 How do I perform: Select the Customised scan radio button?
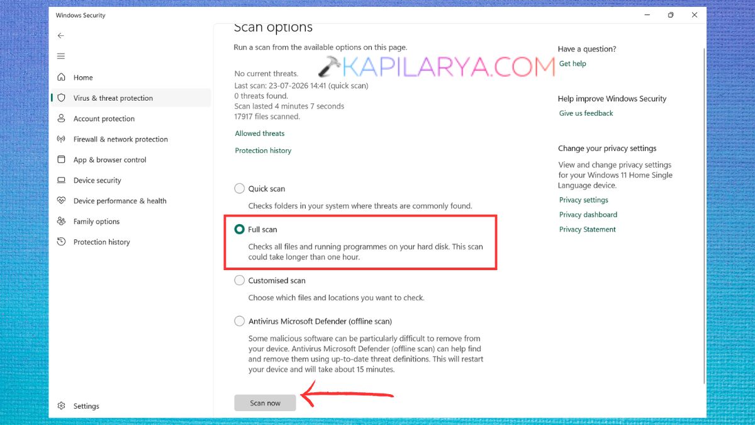click(239, 280)
